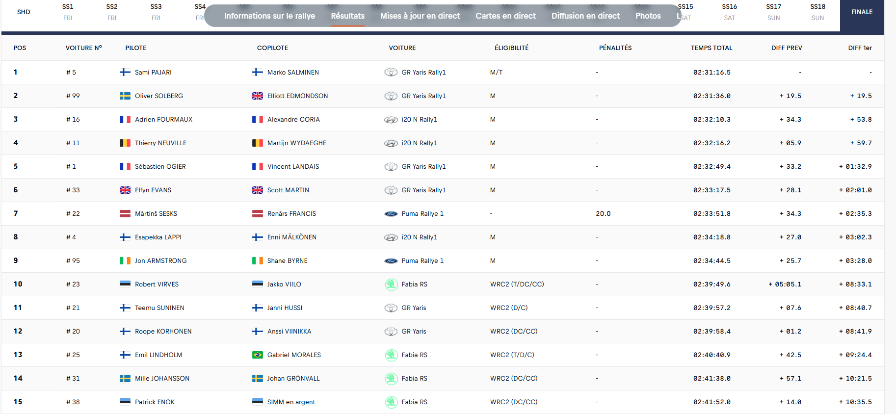Click co-driver name Scott MARTIN
The width and height of the screenshot is (896, 414).
(x=288, y=190)
